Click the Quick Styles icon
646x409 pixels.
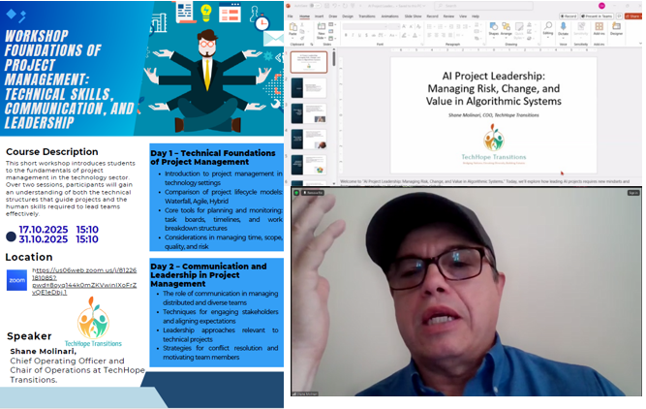coord(519,28)
